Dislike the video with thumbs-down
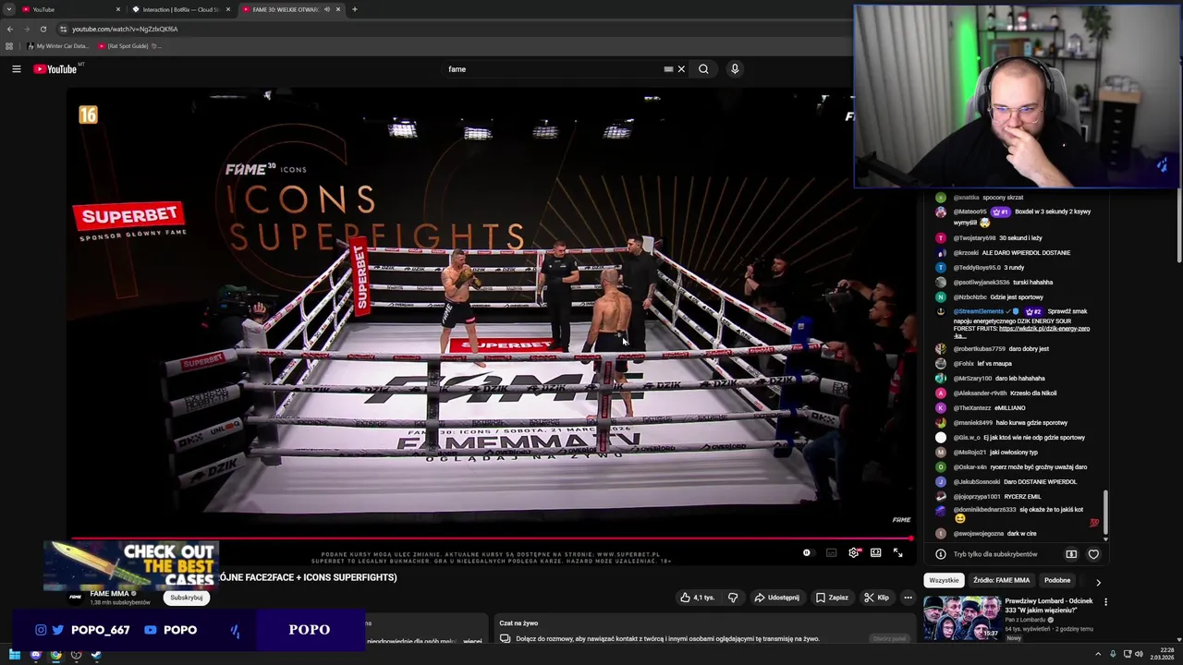This screenshot has height=665, width=1183. click(733, 598)
